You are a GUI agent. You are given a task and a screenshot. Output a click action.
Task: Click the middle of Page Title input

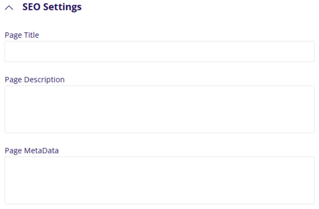[x=159, y=51]
